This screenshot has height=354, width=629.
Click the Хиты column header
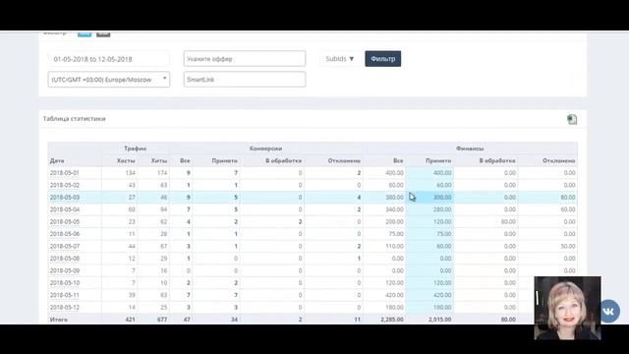[x=159, y=160]
